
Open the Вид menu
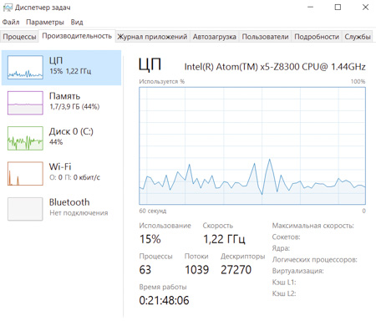point(77,22)
